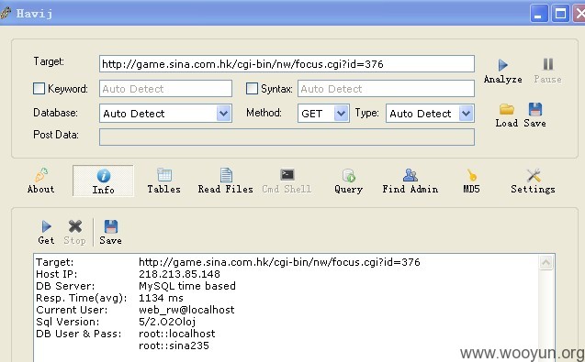The image size is (585, 362).
Task: Expand the Method GET dropdown
Action: pyautogui.click(x=341, y=114)
